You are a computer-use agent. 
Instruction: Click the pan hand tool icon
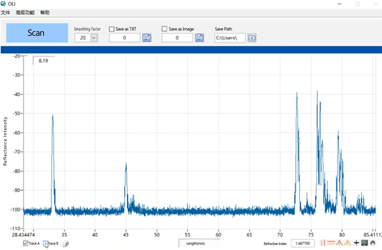pyautogui.click(x=372, y=243)
